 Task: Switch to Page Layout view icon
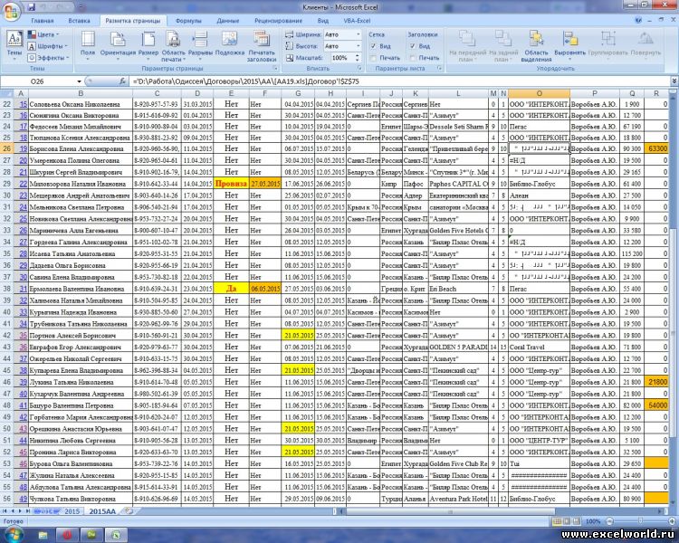click(x=567, y=521)
